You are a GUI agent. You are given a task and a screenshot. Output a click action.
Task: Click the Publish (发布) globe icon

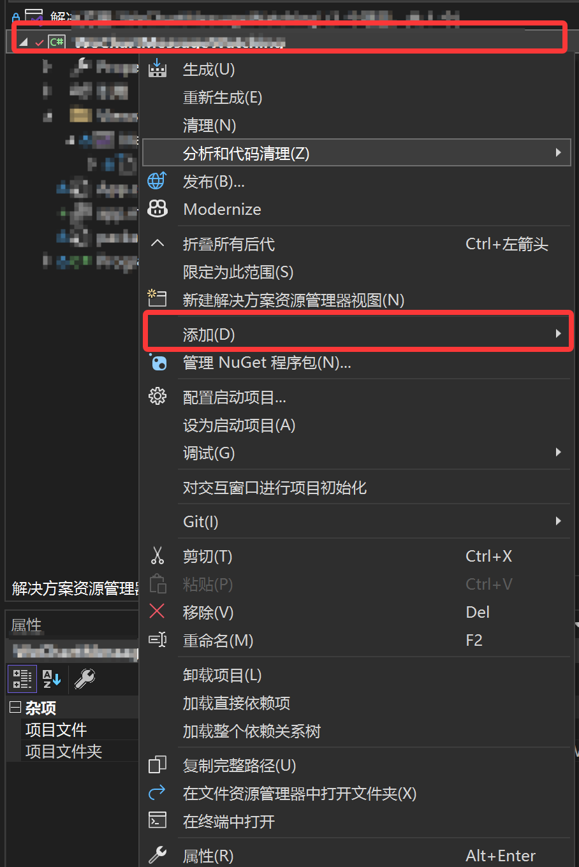click(x=158, y=181)
